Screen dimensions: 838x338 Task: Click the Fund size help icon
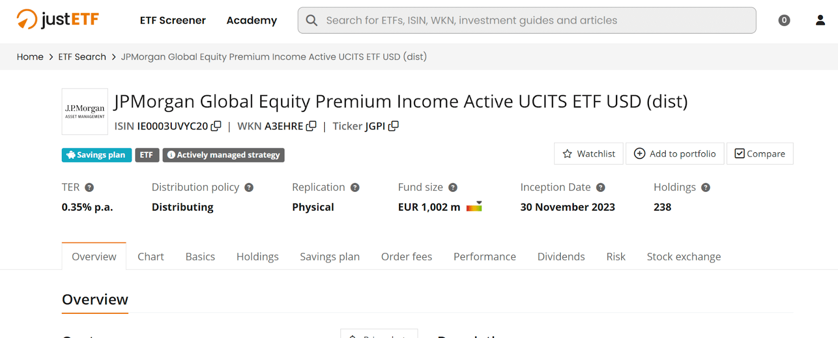pos(453,188)
